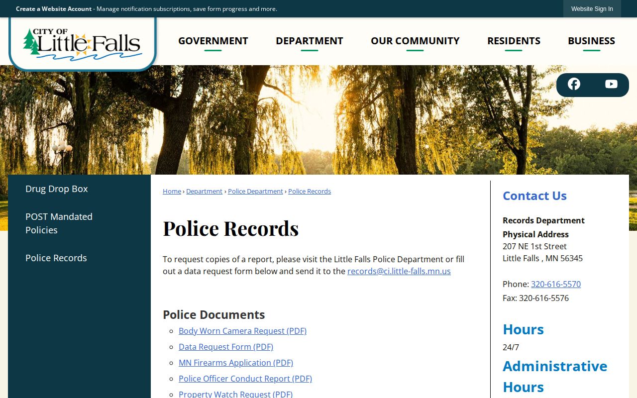
Task: Click the Records Department label
Action: click(x=543, y=220)
